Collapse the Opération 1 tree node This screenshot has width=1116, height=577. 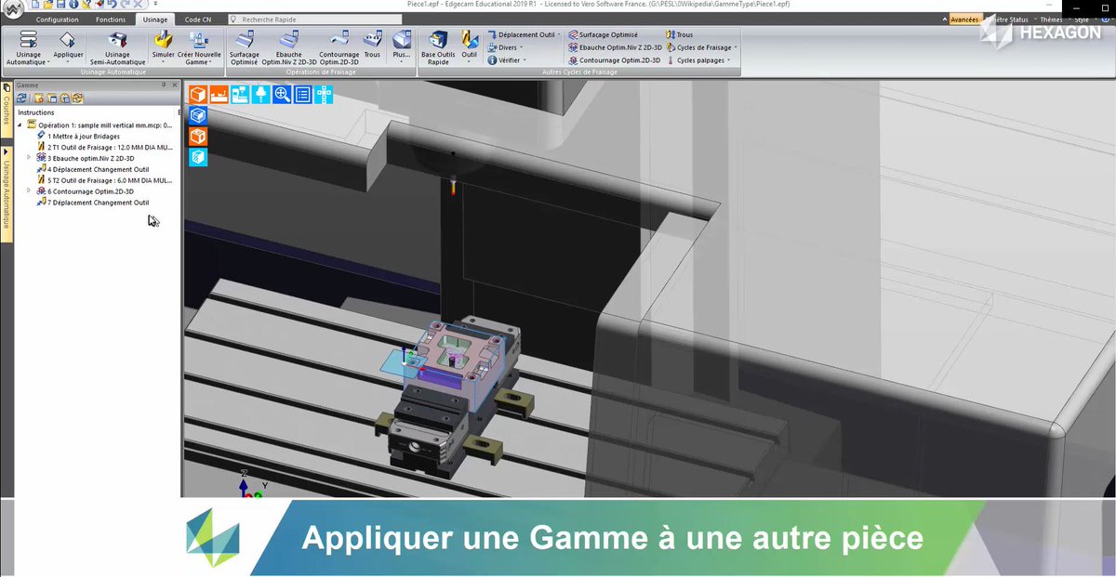click(x=20, y=124)
